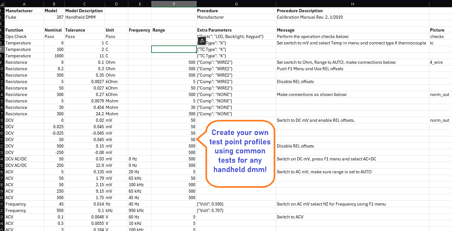Click the "4_wire" picture cell
Screen dimensions: 452x231
point(436,62)
